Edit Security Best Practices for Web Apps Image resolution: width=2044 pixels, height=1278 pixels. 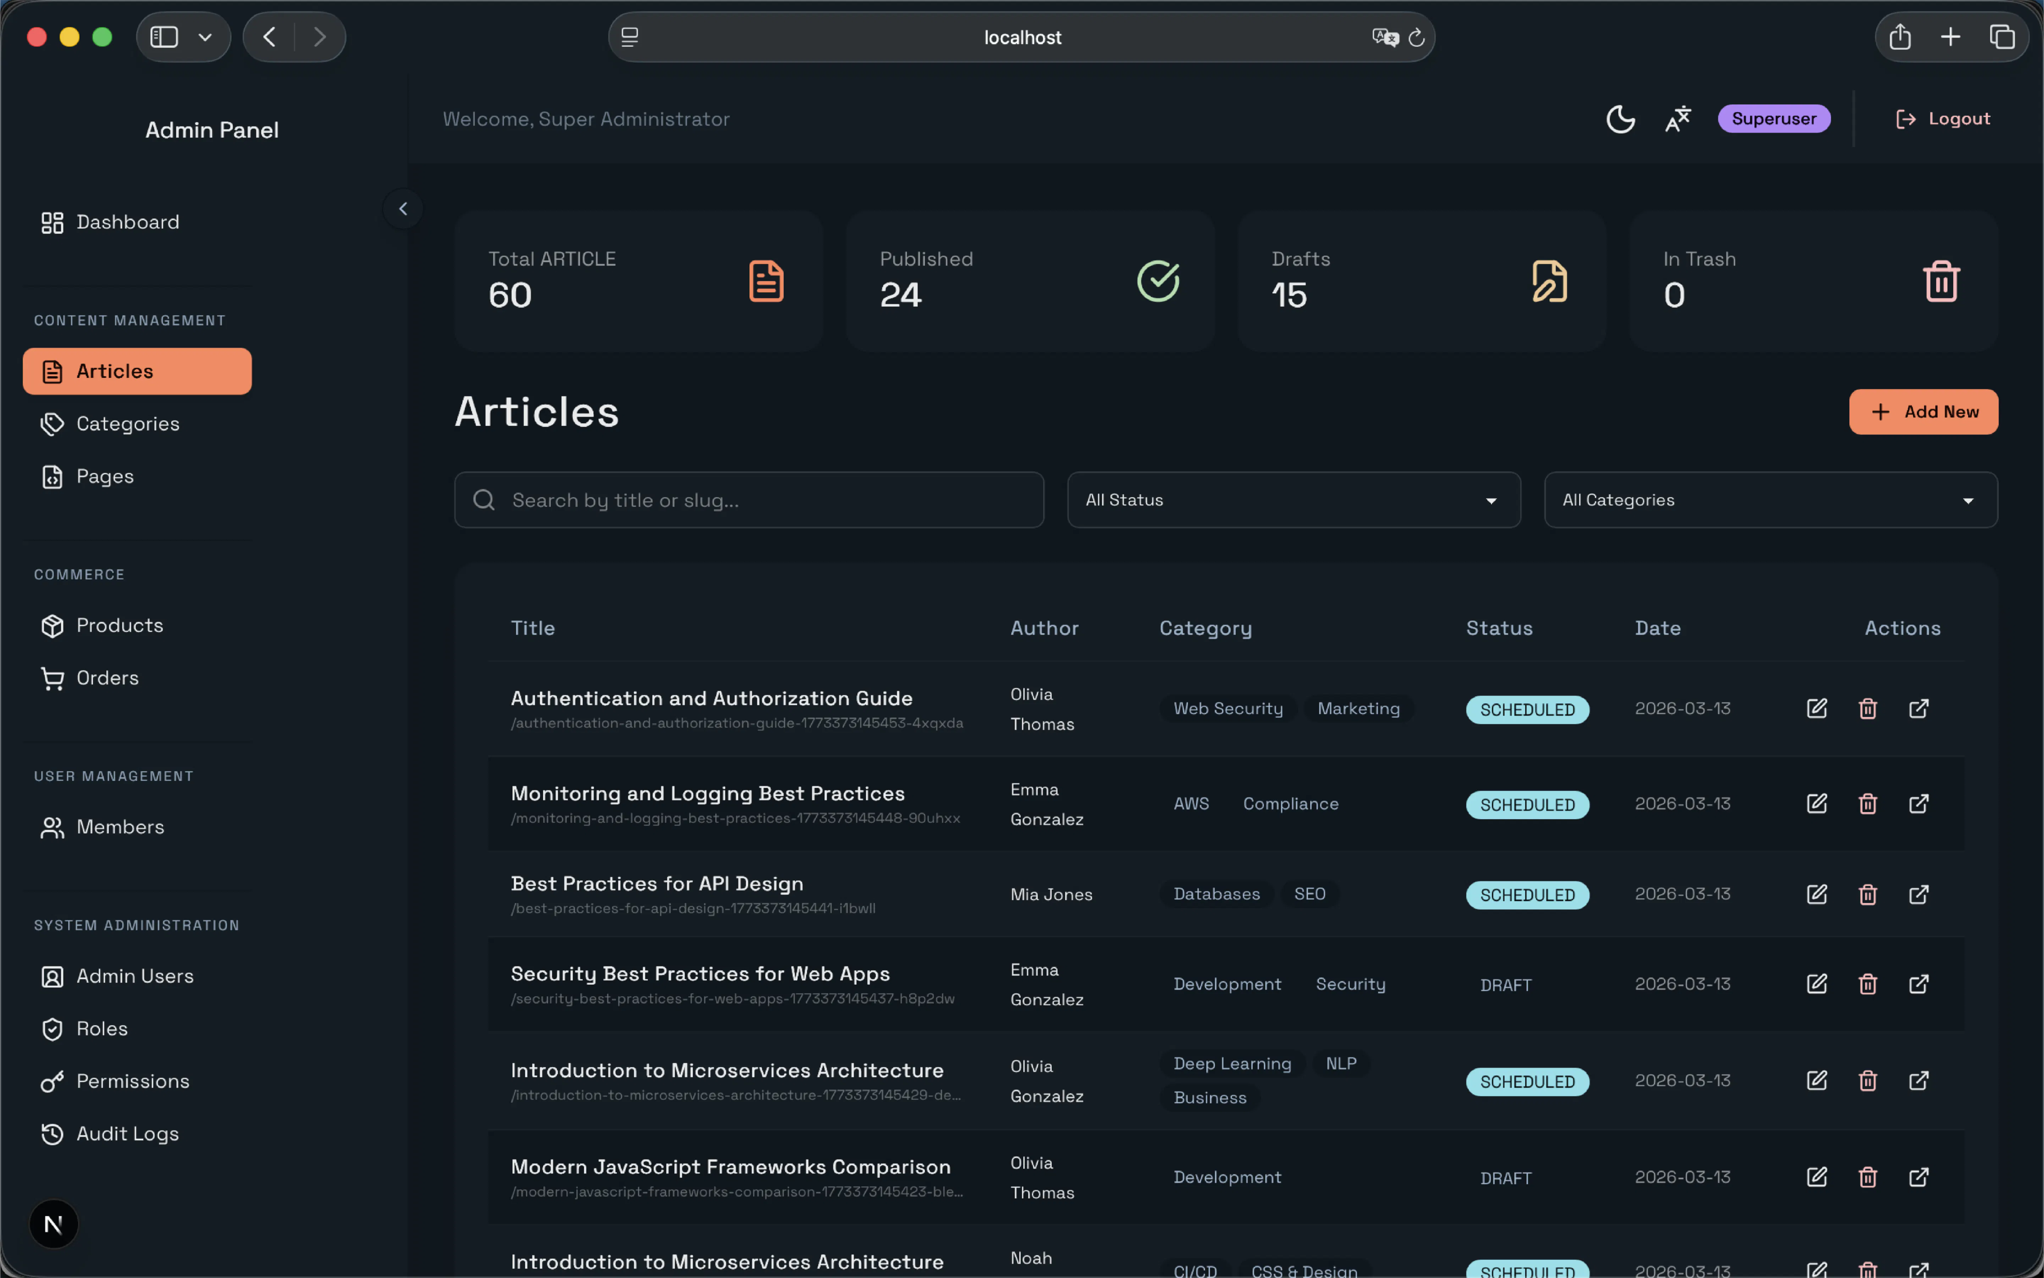[x=1817, y=984]
